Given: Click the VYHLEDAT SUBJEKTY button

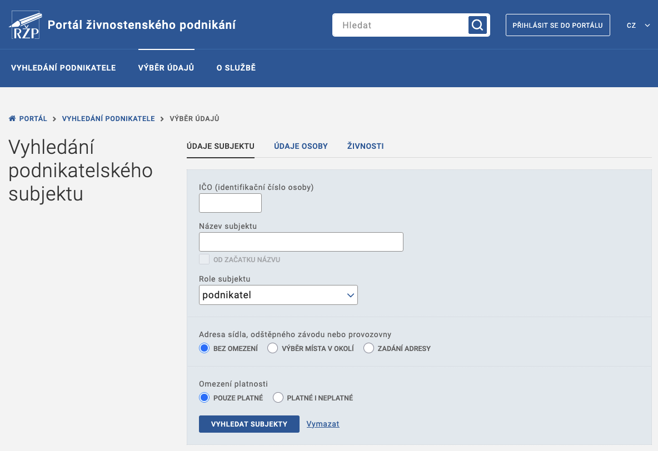Looking at the screenshot, I should 249,423.
